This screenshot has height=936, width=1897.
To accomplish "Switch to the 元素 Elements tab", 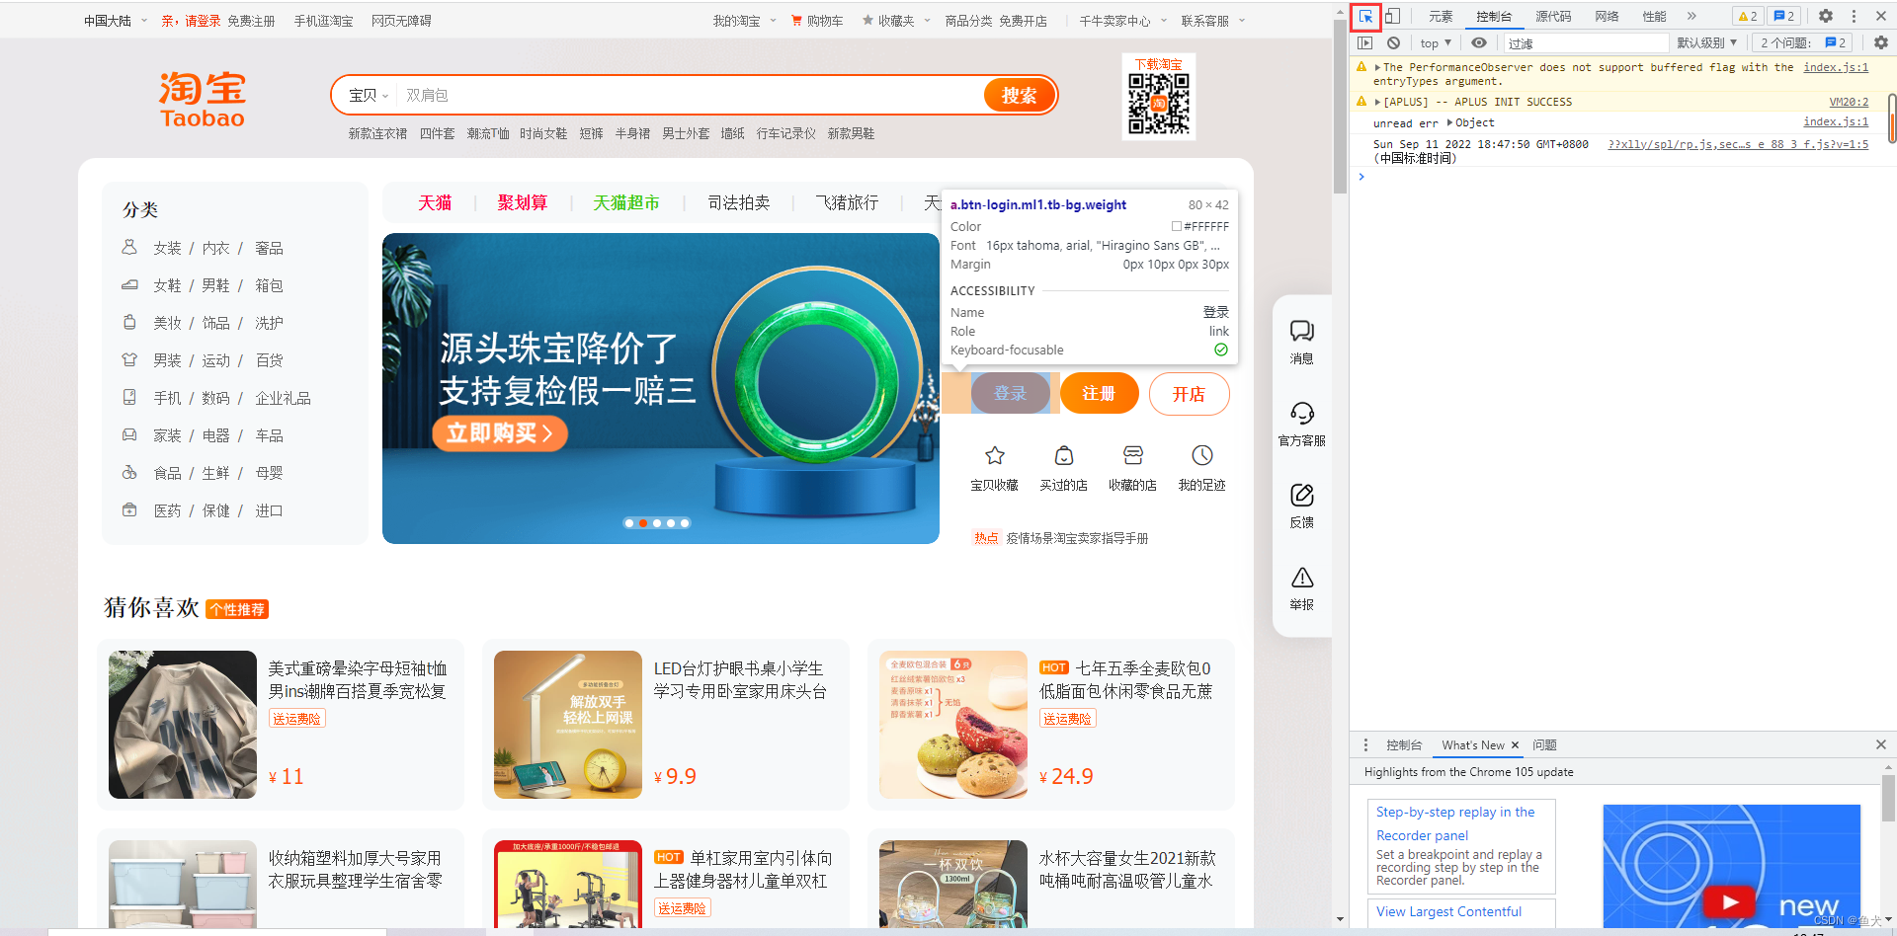I will pos(1441,16).
